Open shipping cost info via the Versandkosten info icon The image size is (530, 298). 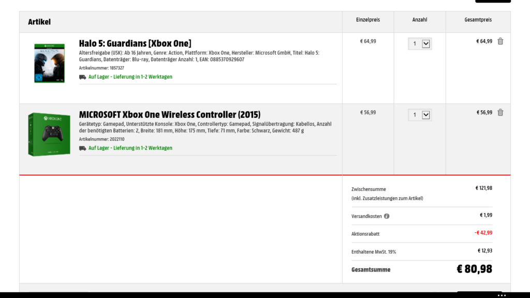coord(386,216)
